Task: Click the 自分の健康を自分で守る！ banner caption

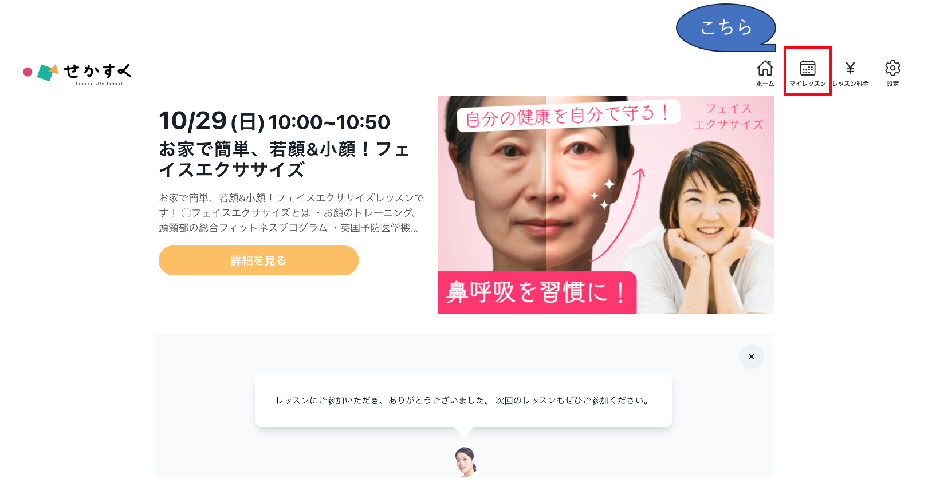Action: 568,114
